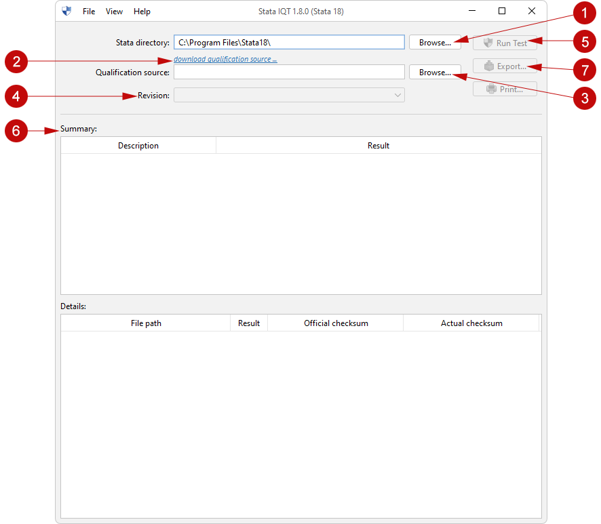This screenshot has width=601, height=524.
Task: Click the Result column header in Summary
Action: [379, 146]
